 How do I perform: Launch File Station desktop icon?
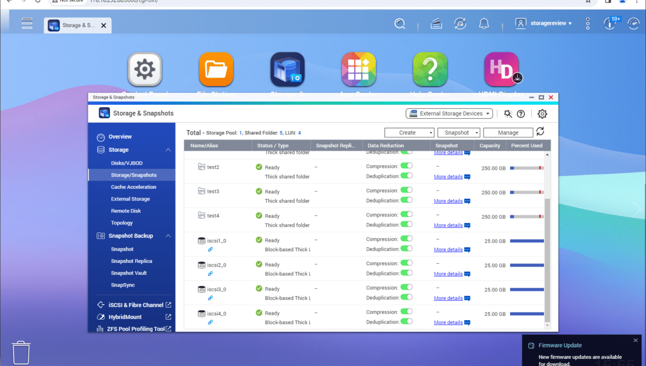pos(216,69)
